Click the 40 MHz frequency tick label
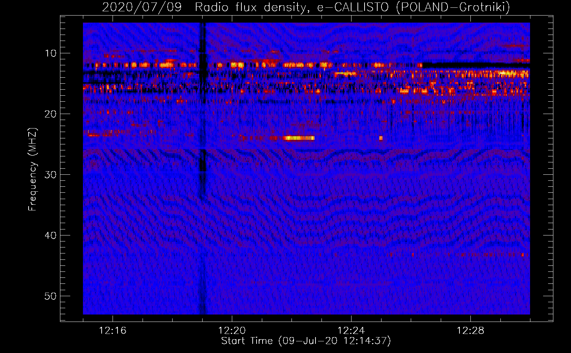Viewport: 571px width, 353px height. 51,235
